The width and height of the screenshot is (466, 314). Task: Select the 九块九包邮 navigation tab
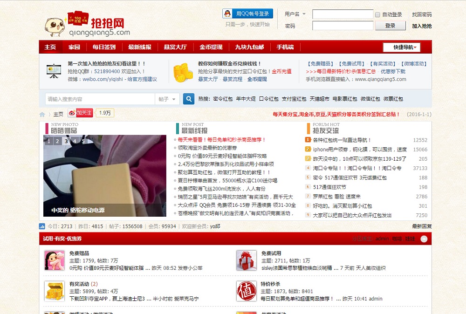point(250,47)
